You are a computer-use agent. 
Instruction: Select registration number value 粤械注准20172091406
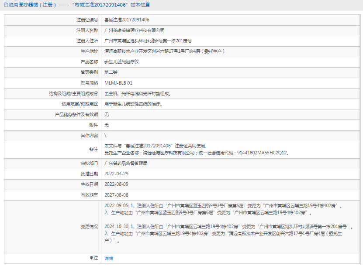click(x=127, y=20)
